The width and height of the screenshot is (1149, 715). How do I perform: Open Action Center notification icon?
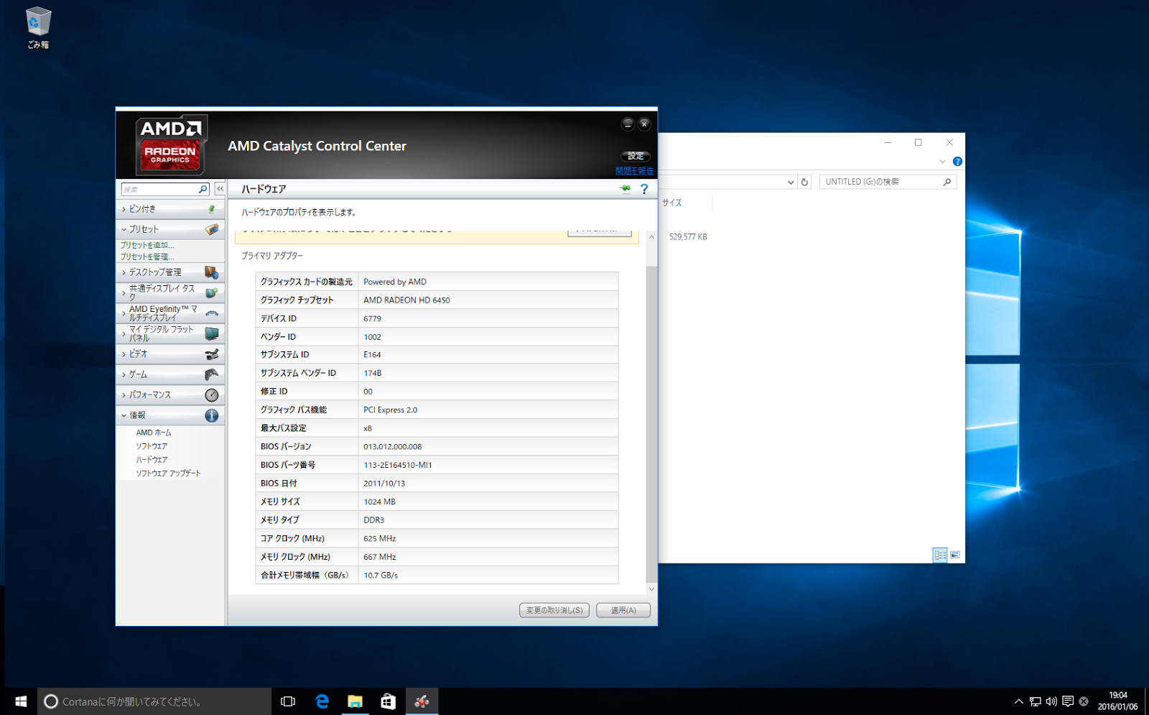tap(1068, 701)
